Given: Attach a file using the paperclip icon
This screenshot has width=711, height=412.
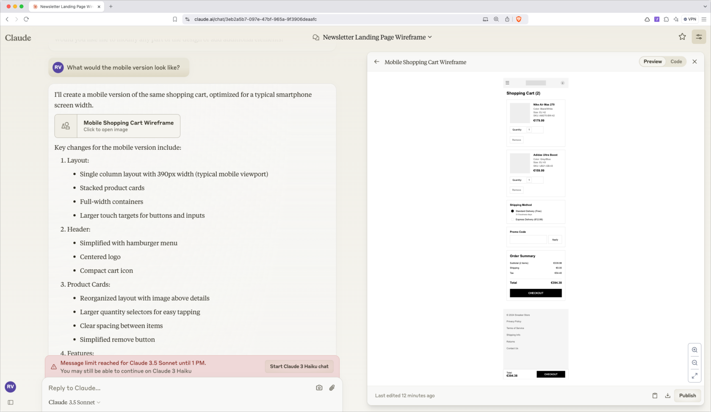Looking at the screenshot, I should pos(332,388).
